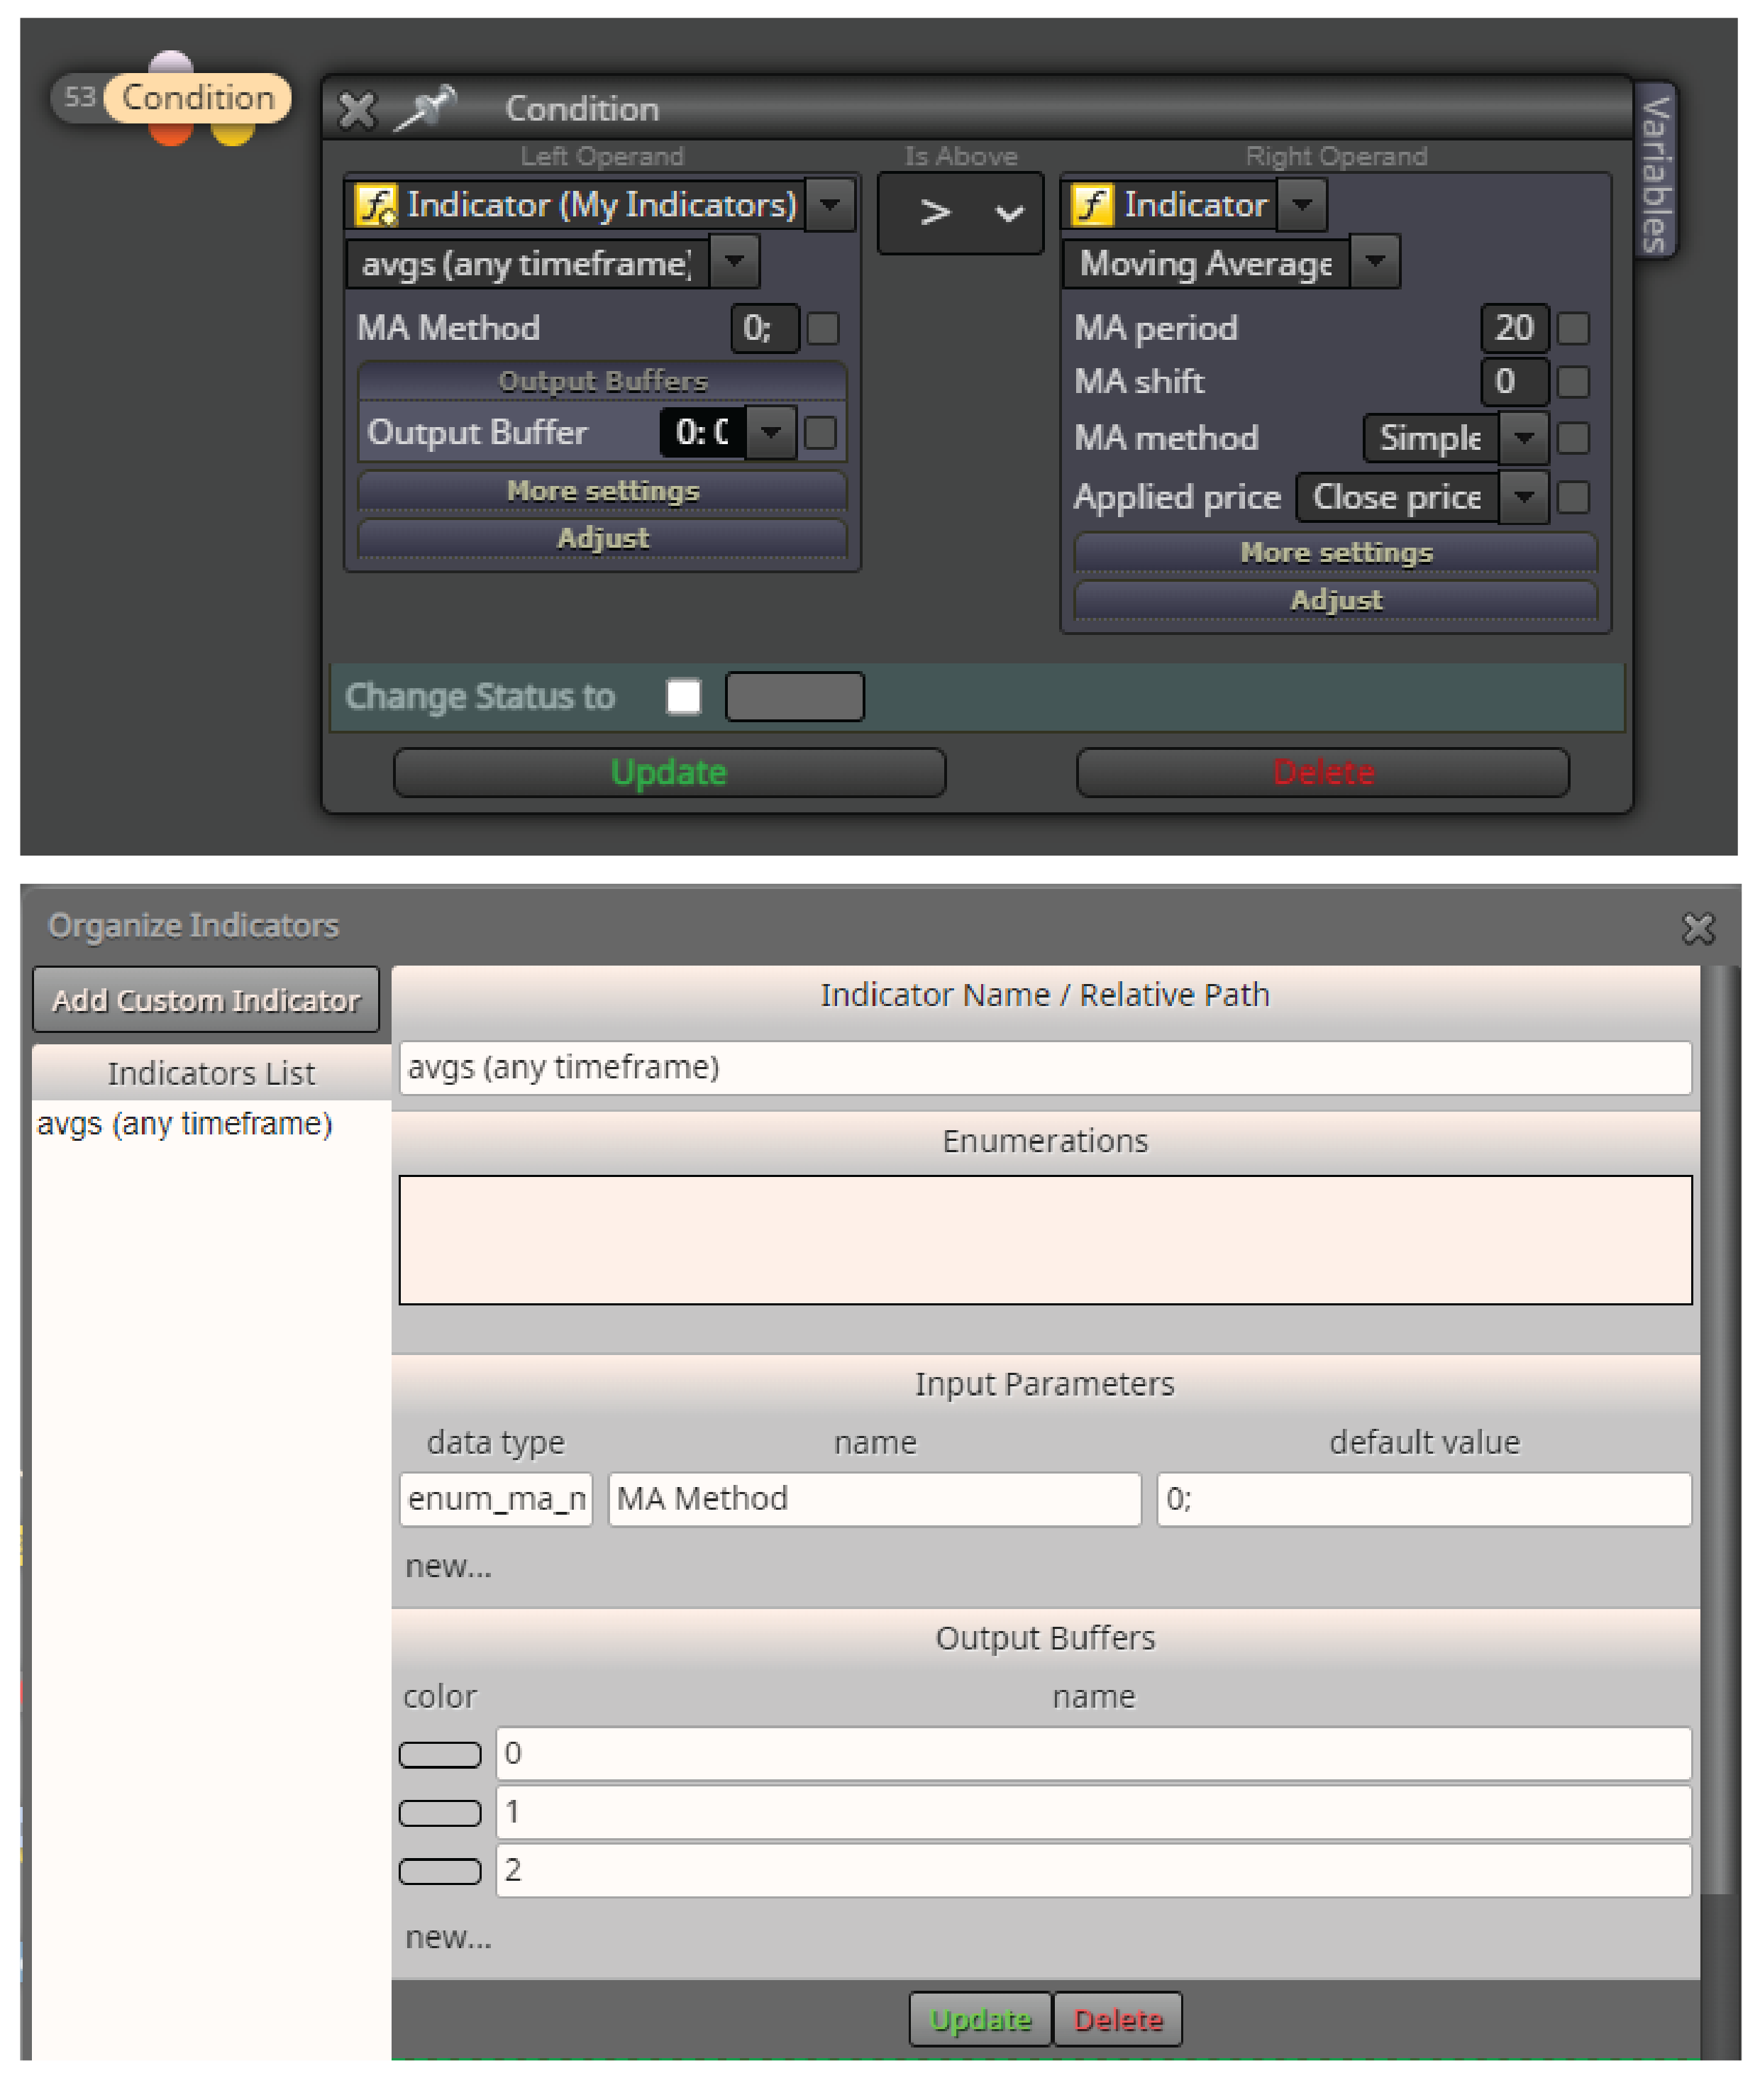Open the avgs (any timeframe) indicator dropdown
Viewport: 1760px width, 2100px height.
[x=734, y=262]
